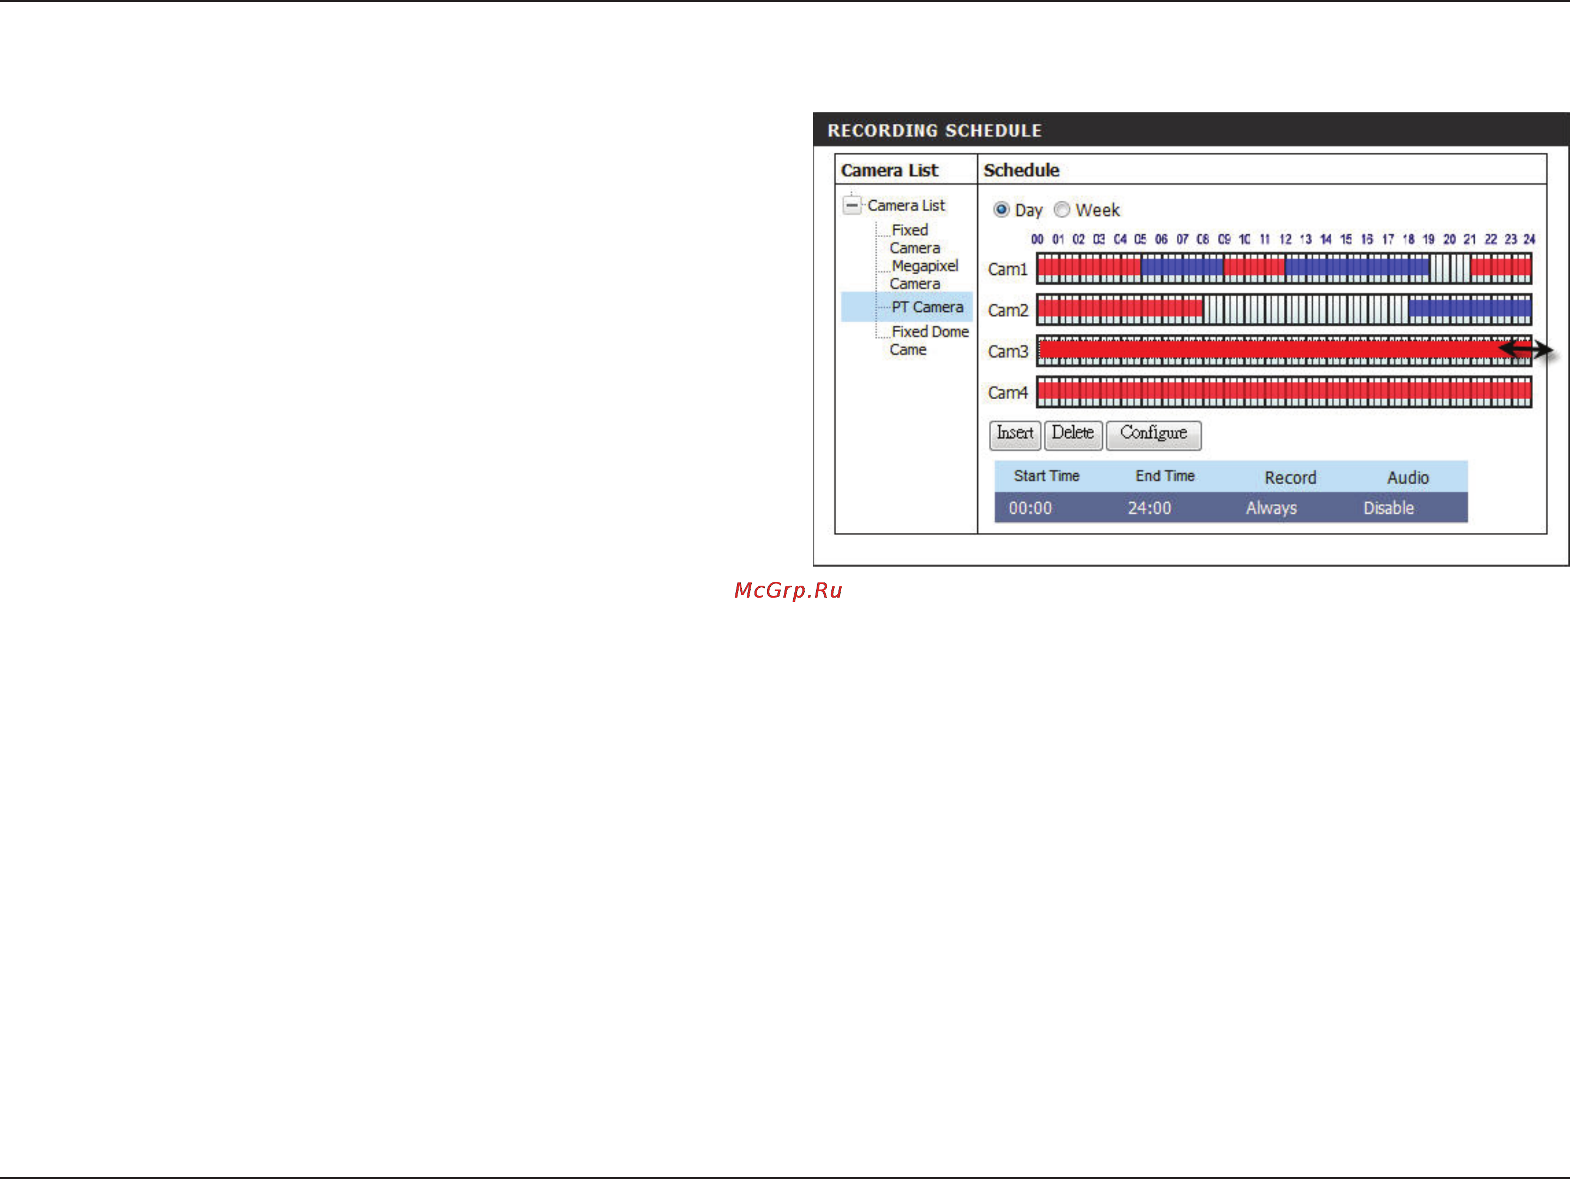
Task: Collapse the Camera List tree node
Action: [x=852, y=205]
